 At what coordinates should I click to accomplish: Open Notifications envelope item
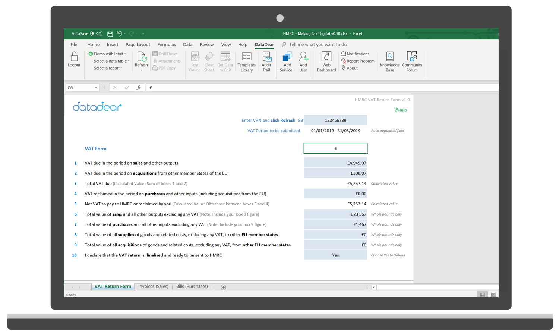tap(355, 54)
